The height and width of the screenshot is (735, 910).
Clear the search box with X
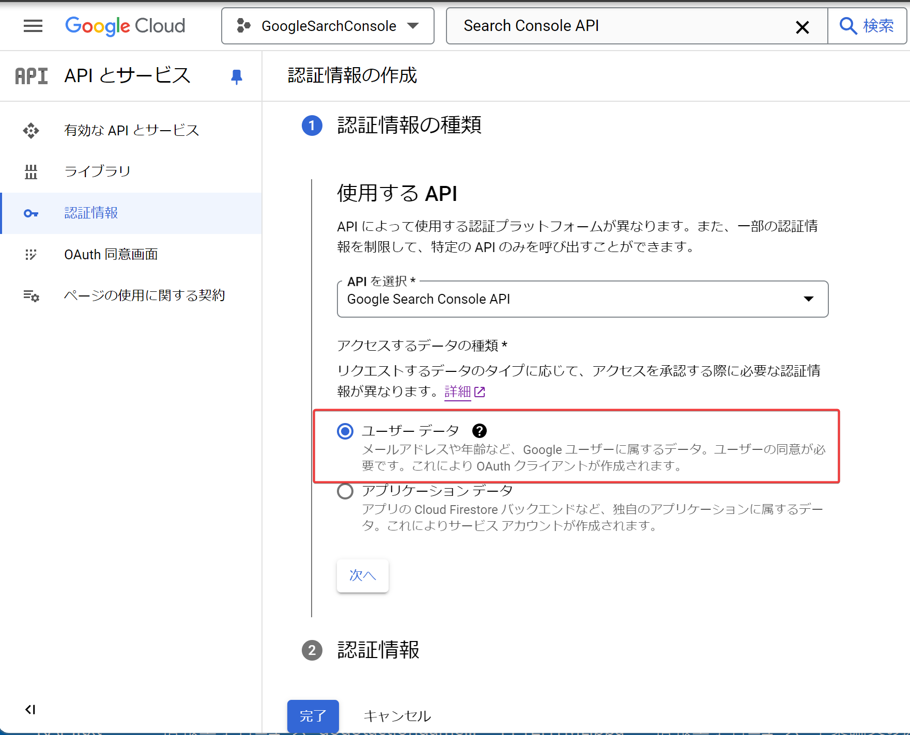(802, 27)
